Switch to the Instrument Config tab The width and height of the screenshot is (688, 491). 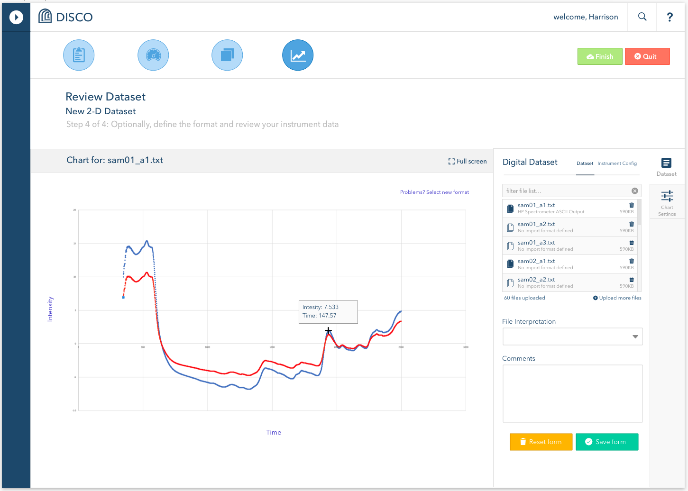coord(617,163)
